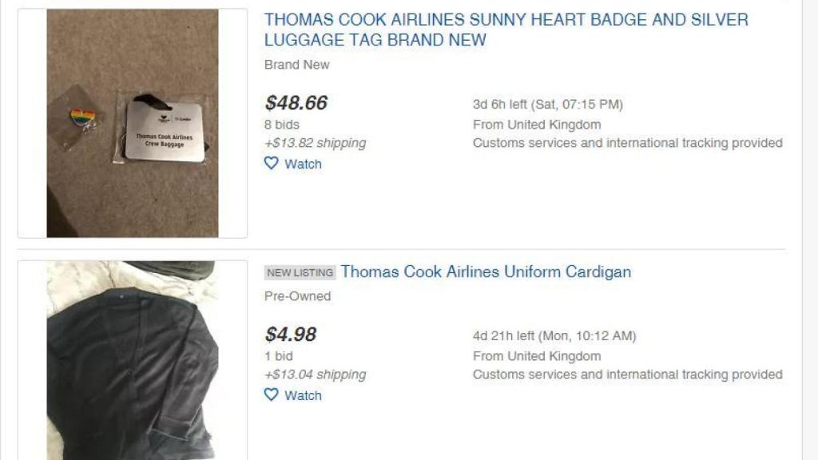Open the Sunny Heart Badge and Luggage Tag listing title
Screen dimensions: 818x460
(506, 30)
